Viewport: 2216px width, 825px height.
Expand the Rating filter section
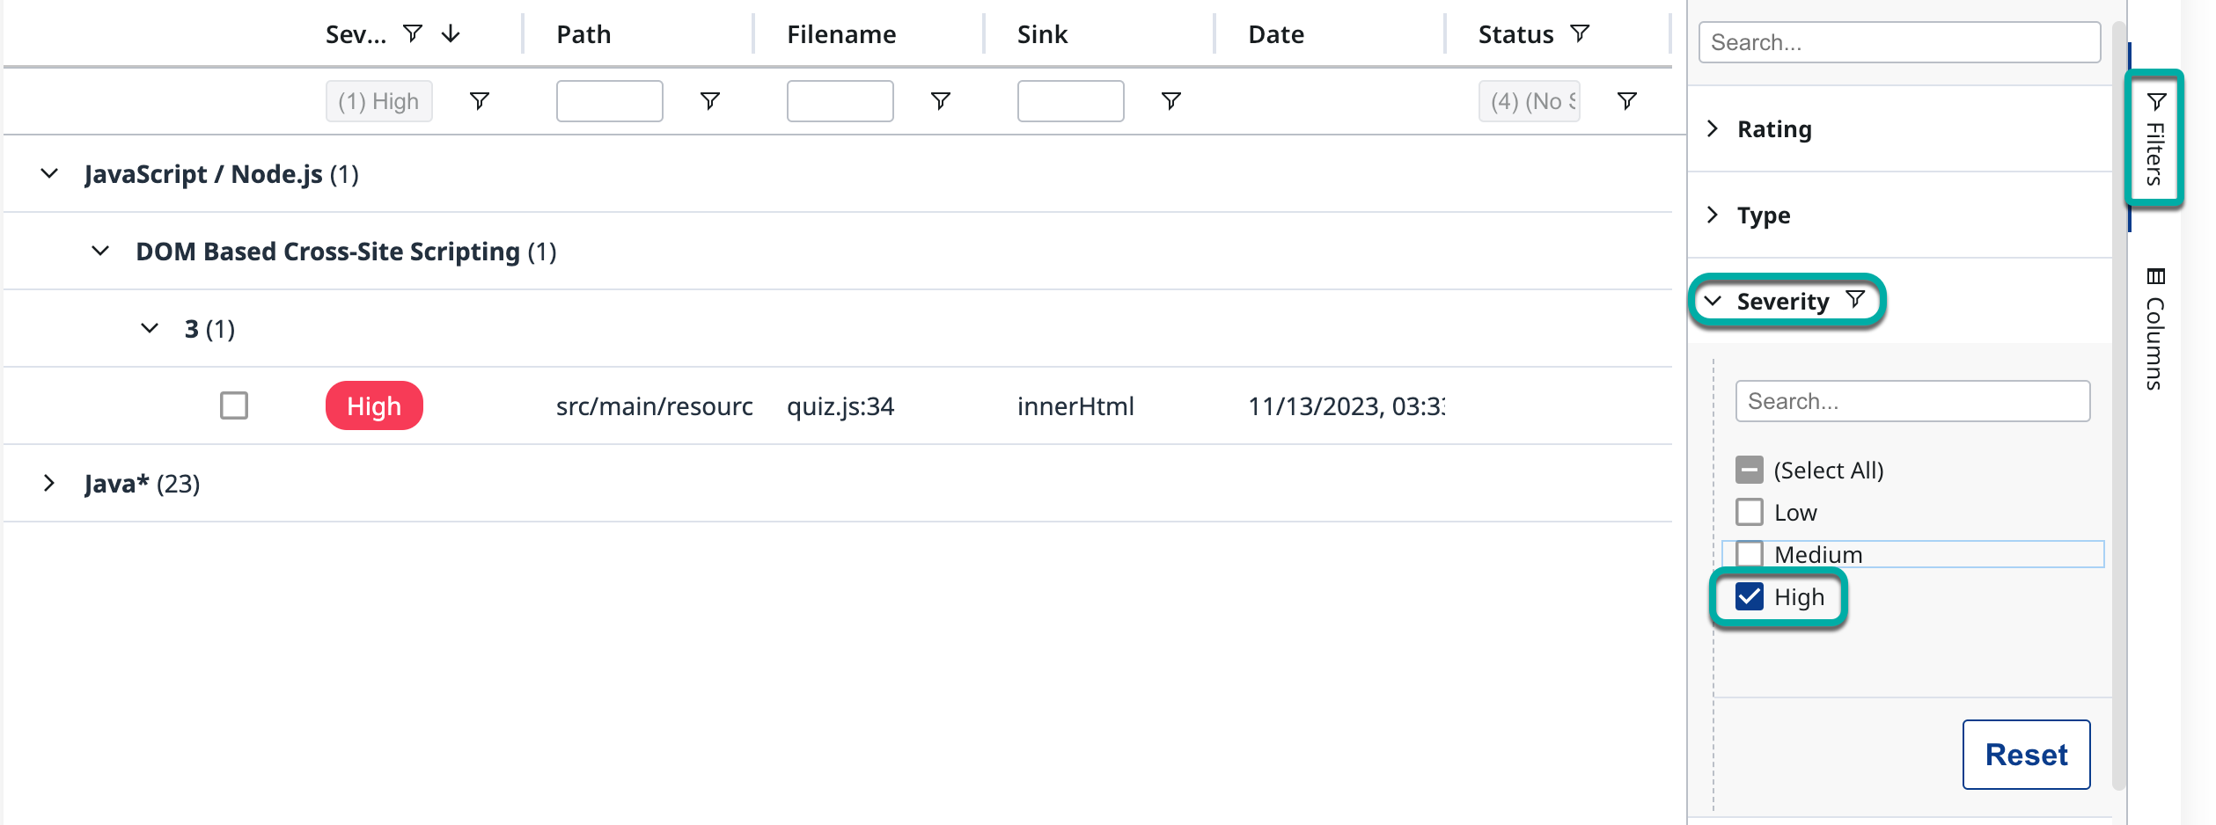coord(1713,128)
